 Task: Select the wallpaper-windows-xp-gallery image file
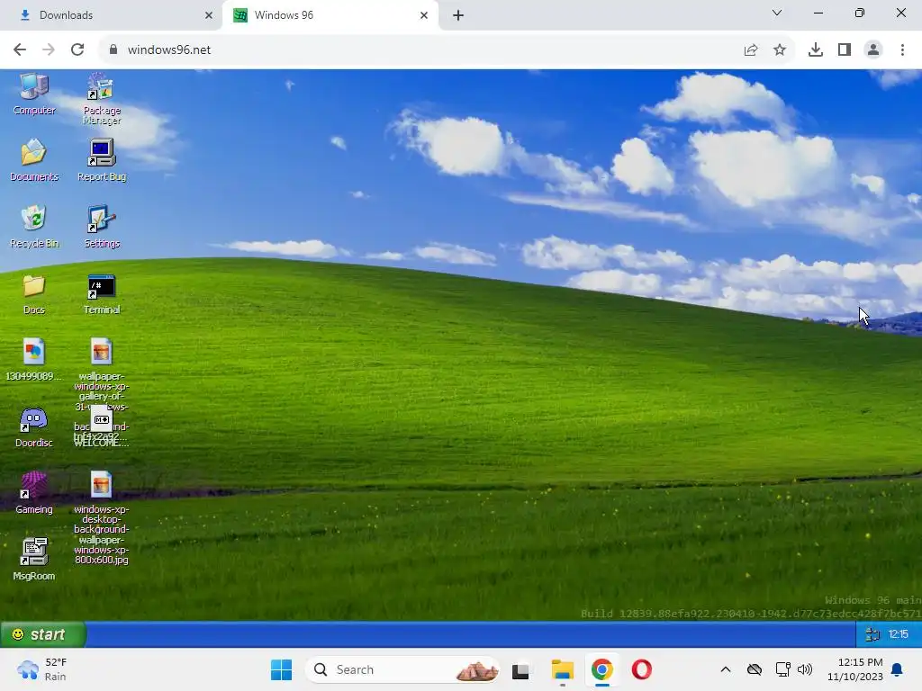pyautogui.click(x=101, y=353)
